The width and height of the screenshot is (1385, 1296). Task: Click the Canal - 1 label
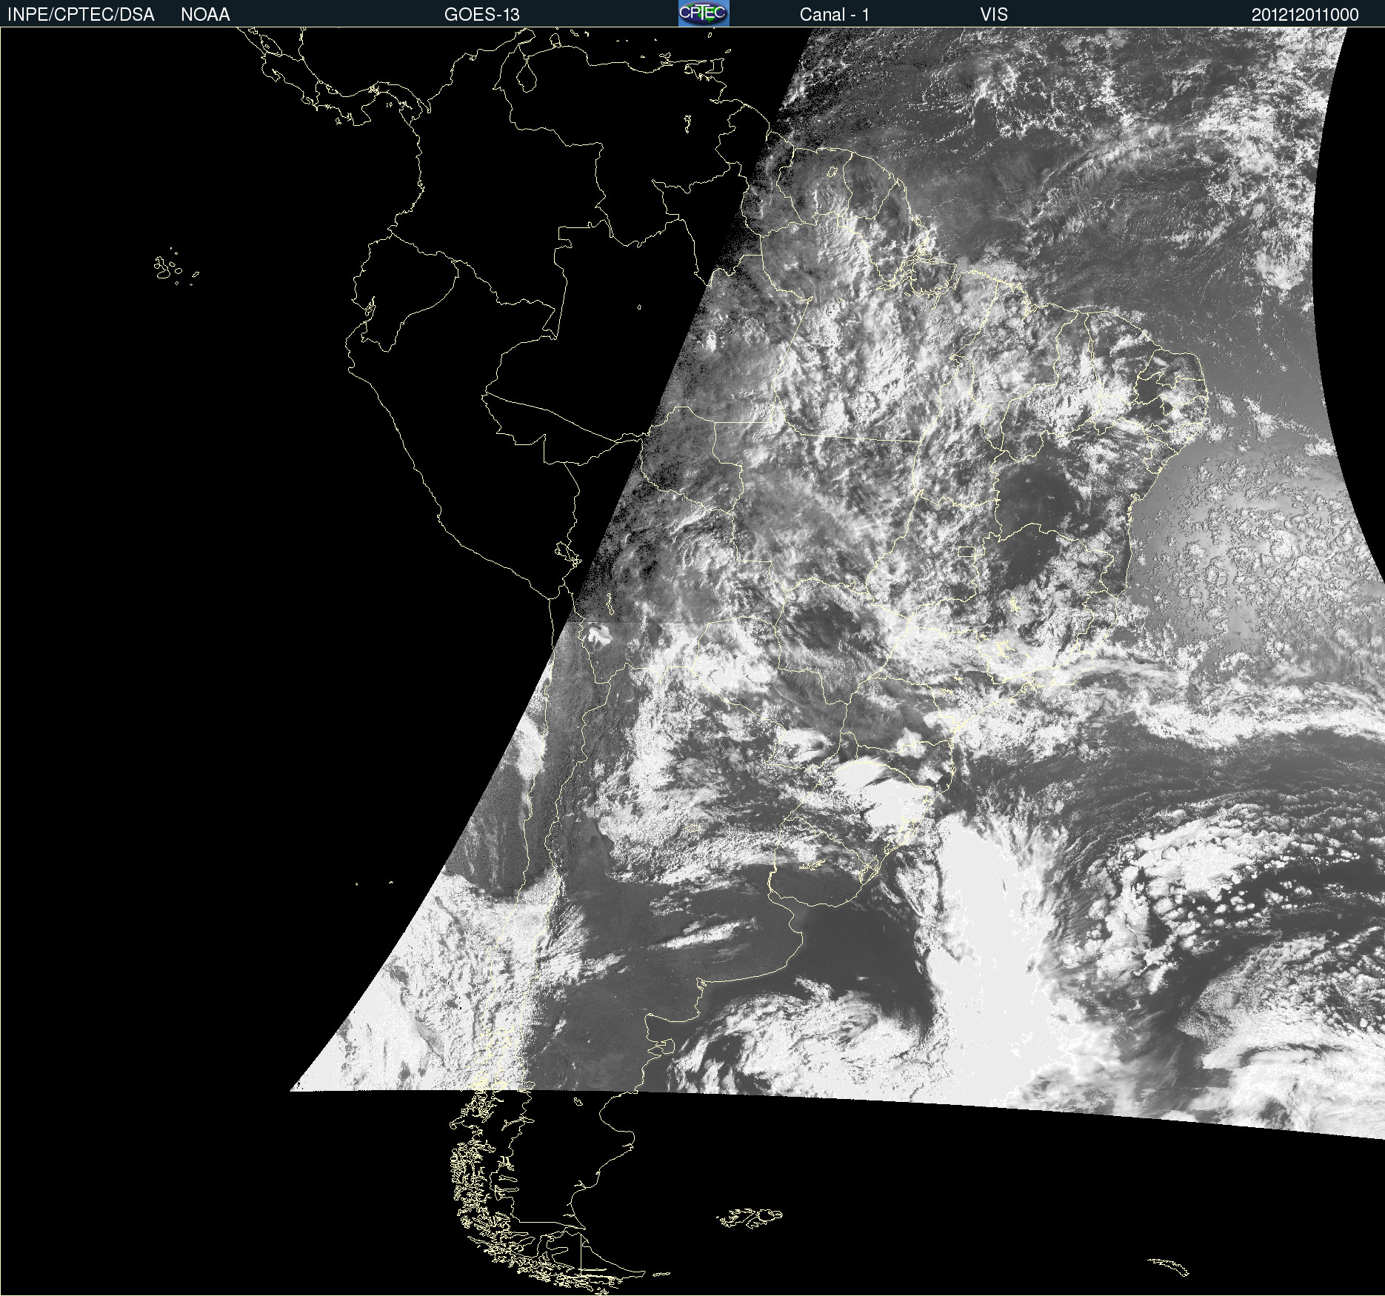pos(834,15)
